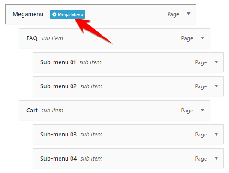Viewport: 229px width, 173px height.
Task: Click the Page label on FAQ row
Action: pyautogui.click(x=187, y=38)
